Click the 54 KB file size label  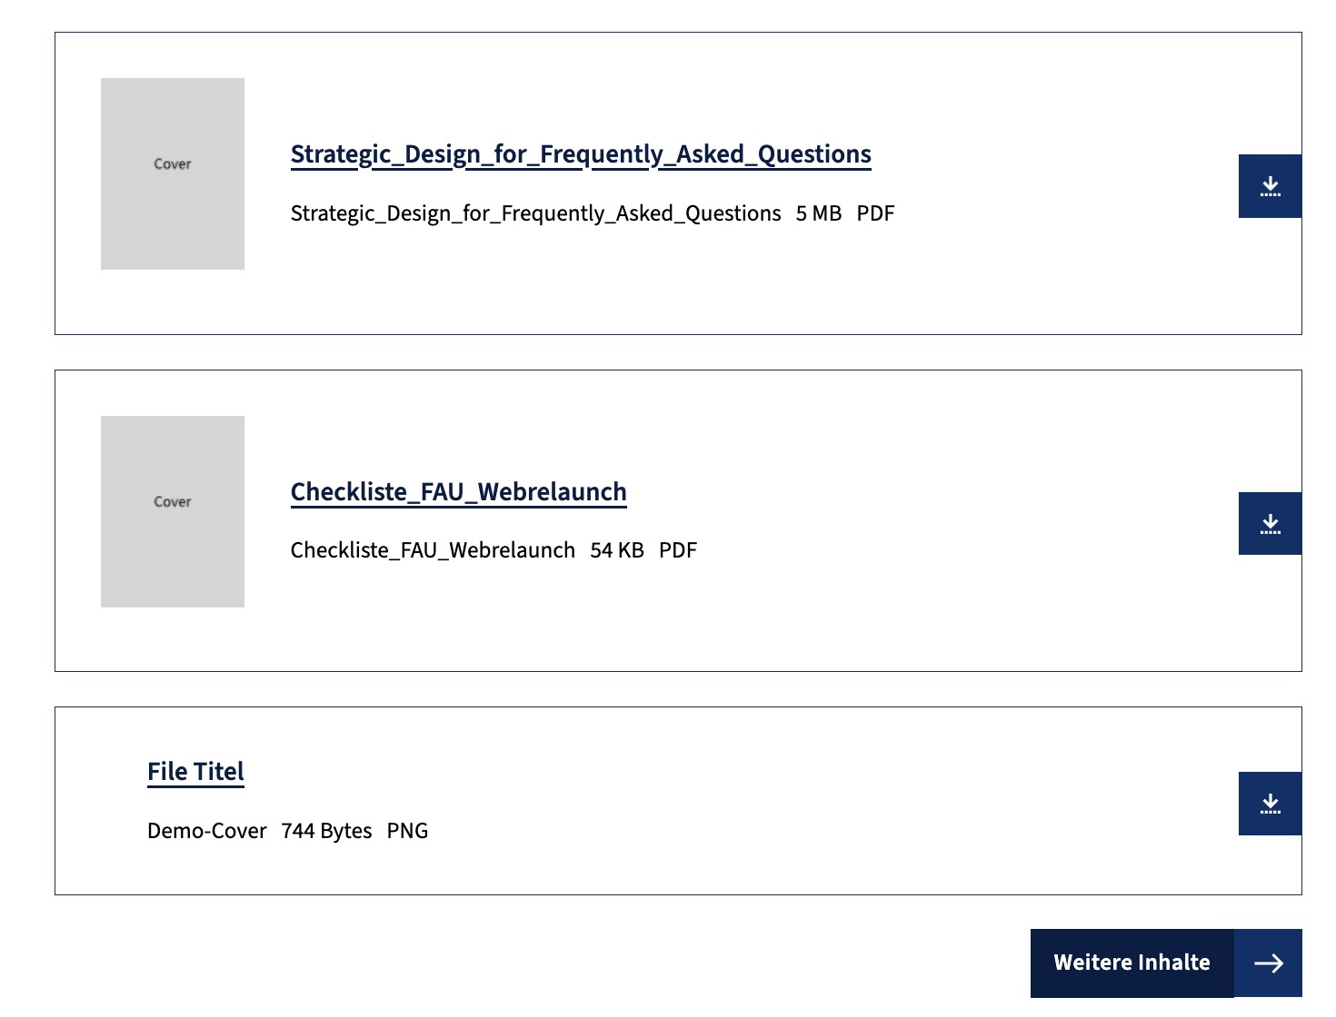click(x=617, y=550)
